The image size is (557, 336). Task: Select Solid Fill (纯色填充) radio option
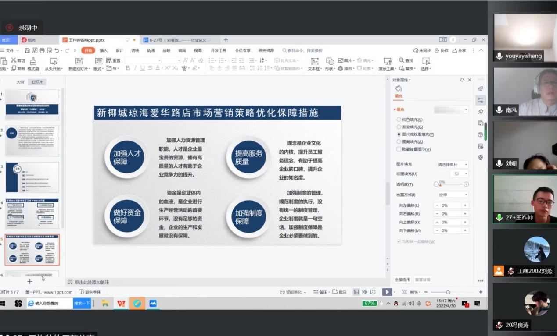tap(399, 120)
